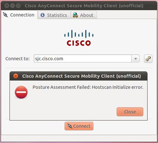Dismiss error dialog with orange X button
Screen dimensions: 158x143
click(x=16, y=76)
